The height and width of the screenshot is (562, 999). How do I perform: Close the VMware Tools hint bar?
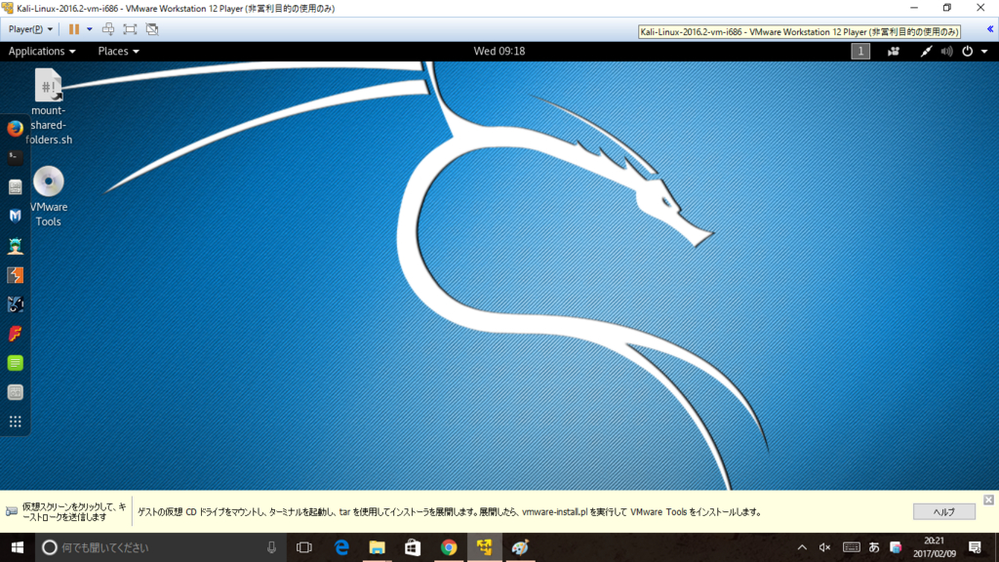coord(988,501)
